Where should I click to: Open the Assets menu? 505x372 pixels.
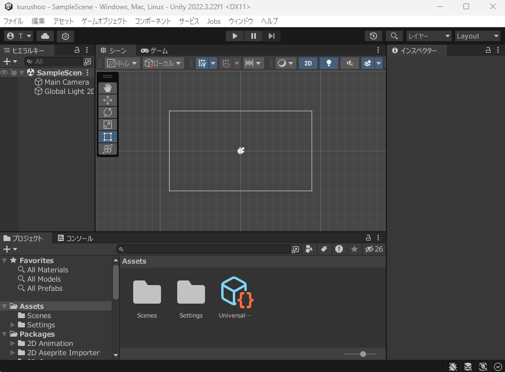(x=64, y=21)
